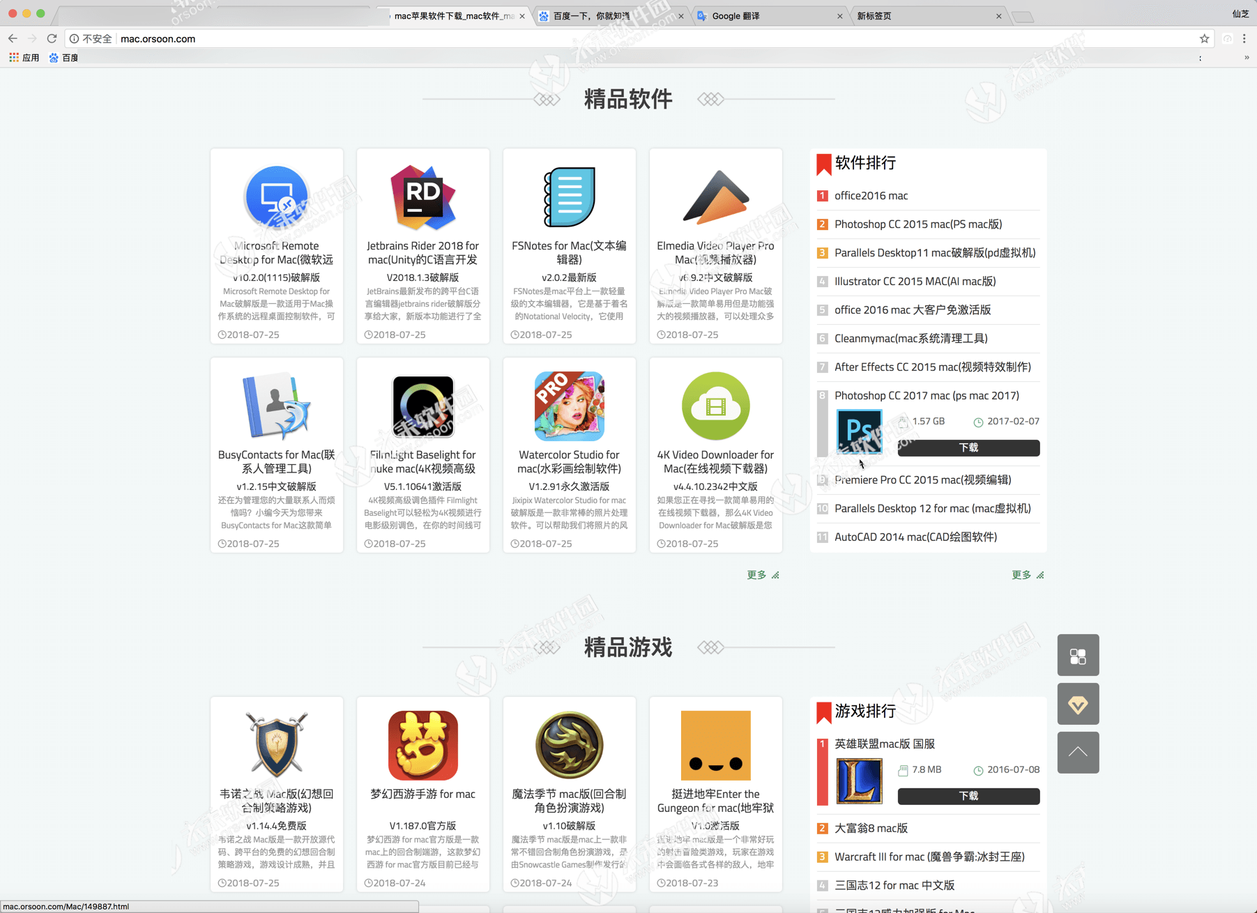Select mac苹果软件下载 tab

(455, 16)
